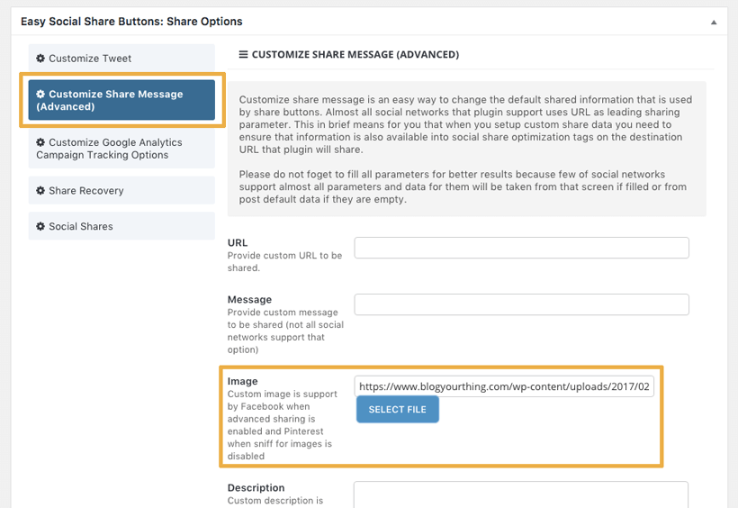
Task: Click the Image URL text field
Action: coord(506,386)
